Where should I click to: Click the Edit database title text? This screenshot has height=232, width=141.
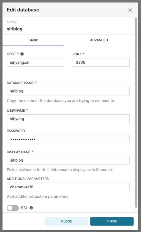tap(23, 10)
